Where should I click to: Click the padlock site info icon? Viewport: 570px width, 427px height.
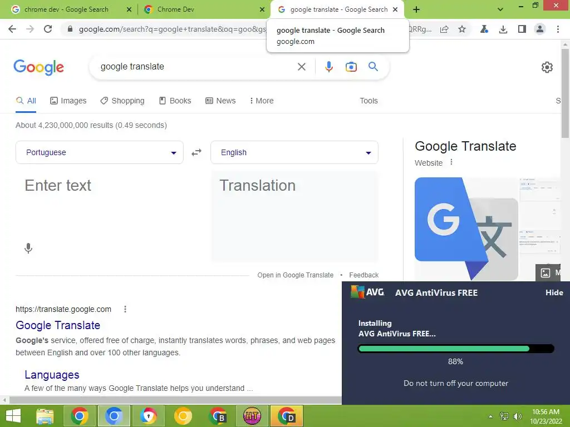tap(70, 29)
